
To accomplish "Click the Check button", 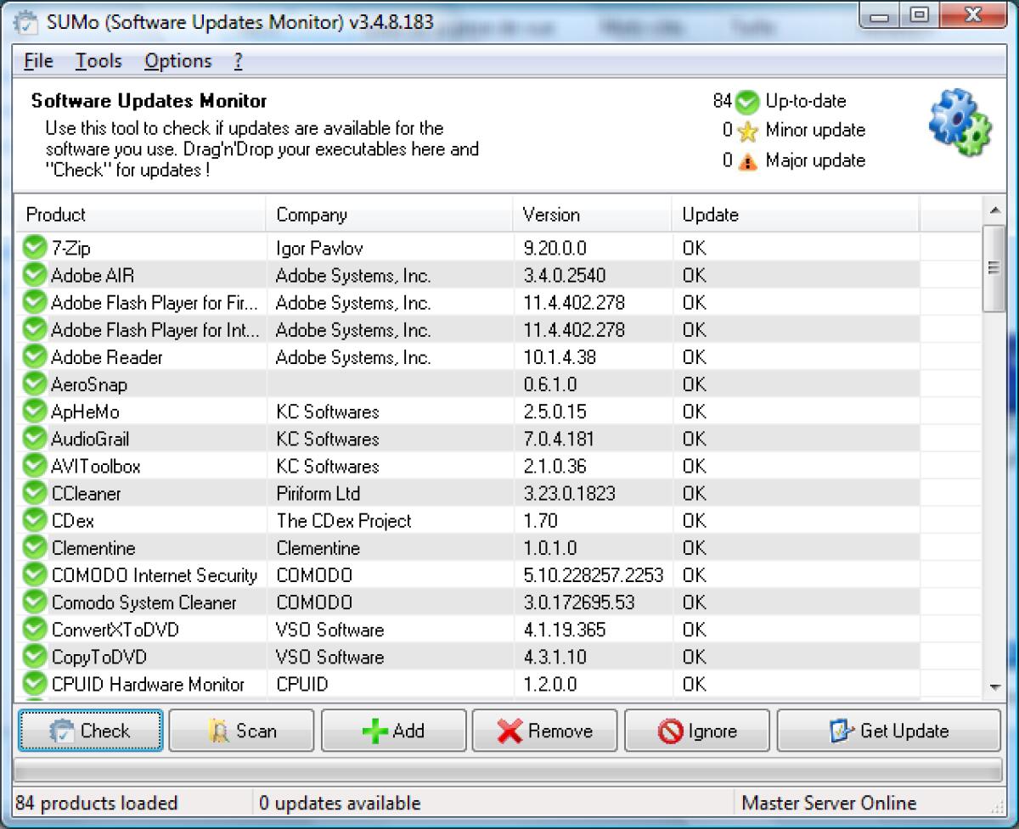I will click(x=89, y=730).
